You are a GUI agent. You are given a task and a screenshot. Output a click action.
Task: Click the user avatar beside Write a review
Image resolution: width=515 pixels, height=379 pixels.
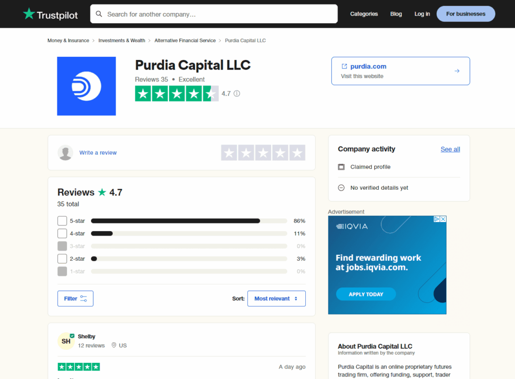(65, 153)
